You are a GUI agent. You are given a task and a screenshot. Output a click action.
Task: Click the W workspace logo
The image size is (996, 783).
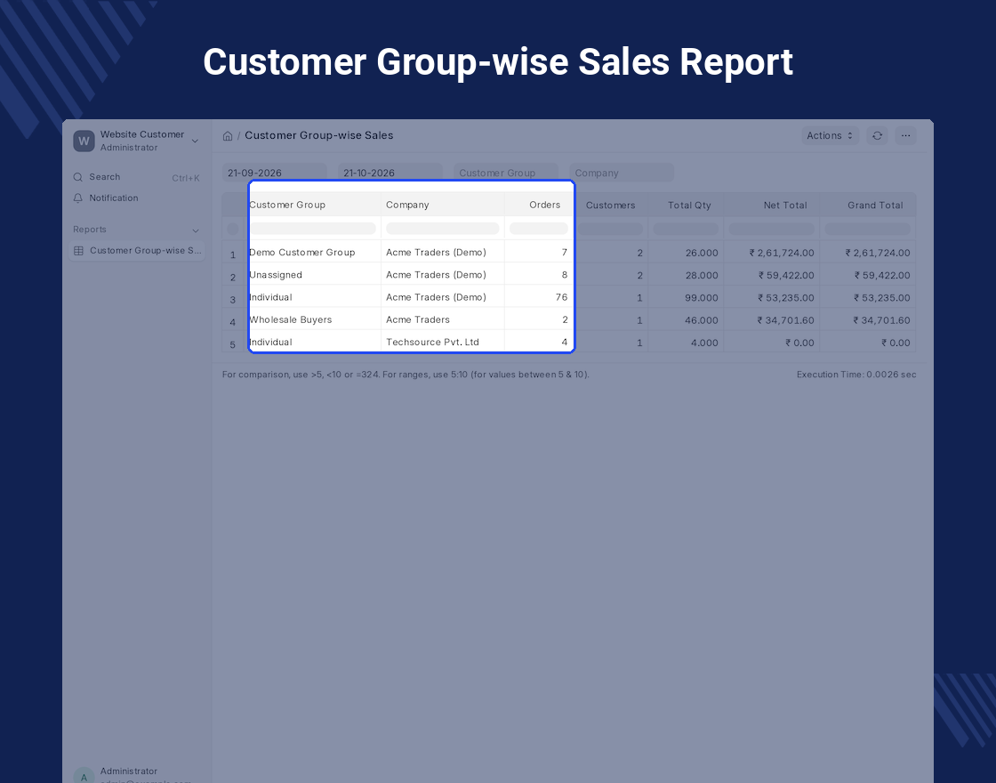(84, 141)
